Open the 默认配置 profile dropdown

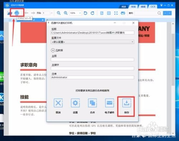point(92,42)
